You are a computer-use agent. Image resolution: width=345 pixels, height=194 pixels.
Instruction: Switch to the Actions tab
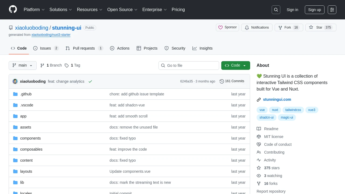120,48
